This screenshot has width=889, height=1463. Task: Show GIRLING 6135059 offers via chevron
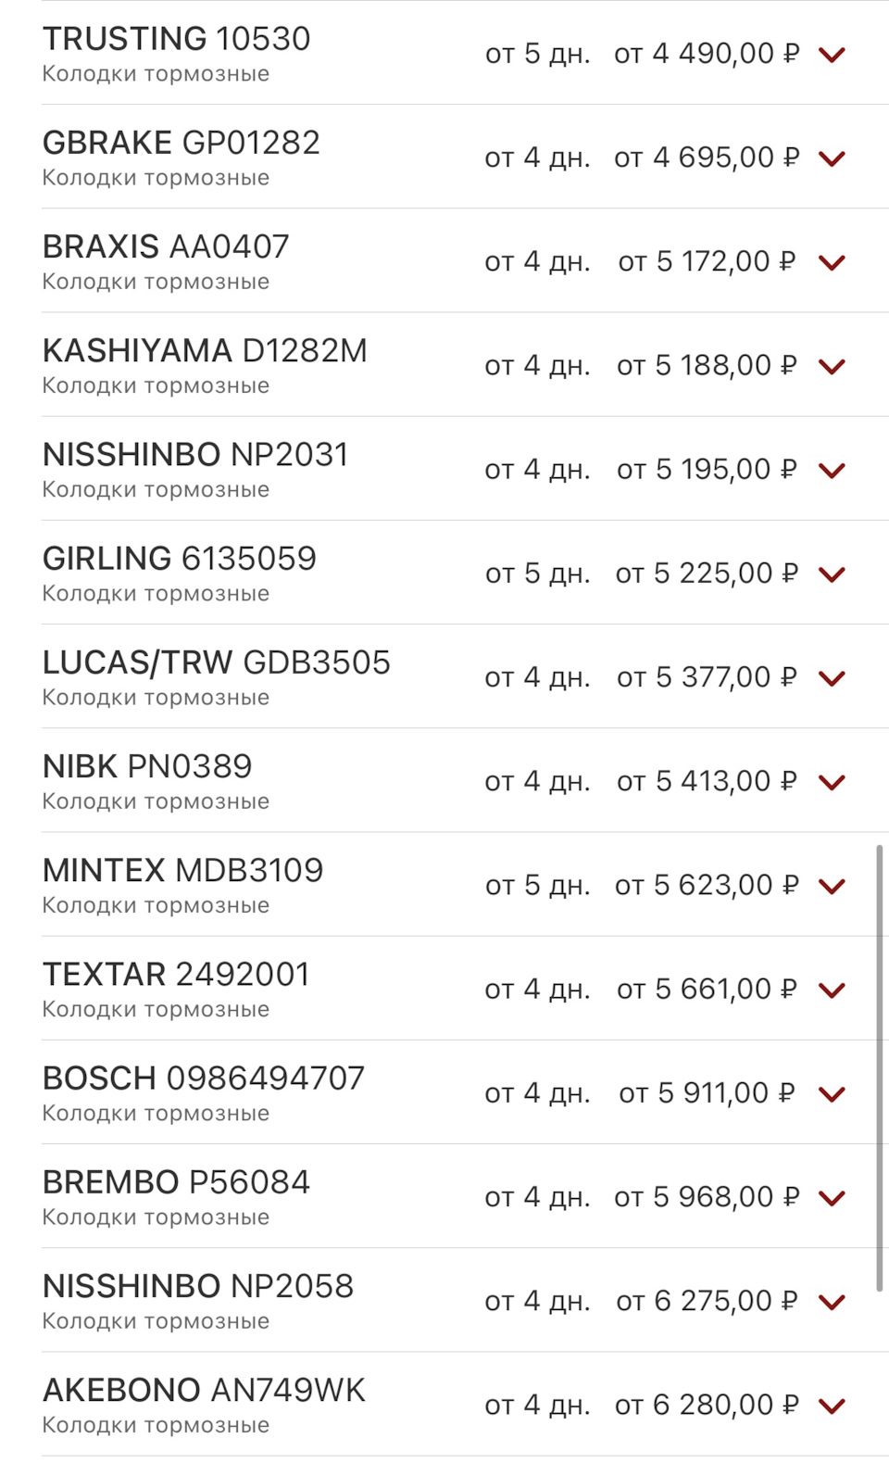(832, 574)
